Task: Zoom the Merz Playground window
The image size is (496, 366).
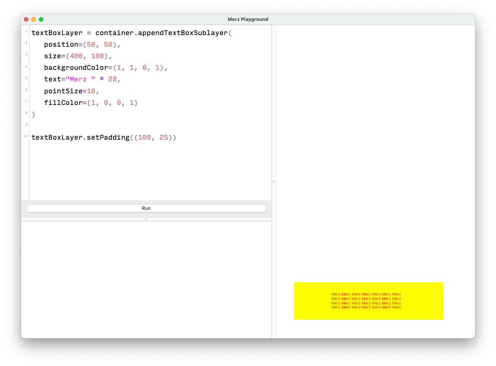Action: click(41, 19)
